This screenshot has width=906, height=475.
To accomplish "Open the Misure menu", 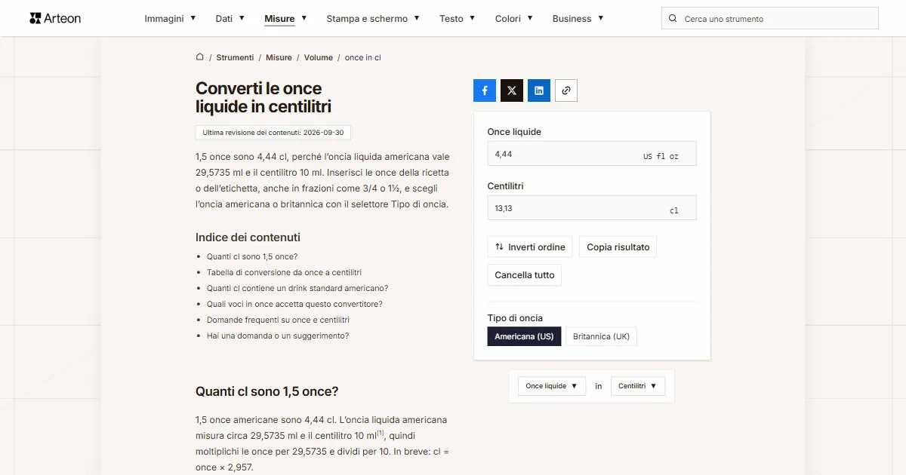I will (285, 18).
